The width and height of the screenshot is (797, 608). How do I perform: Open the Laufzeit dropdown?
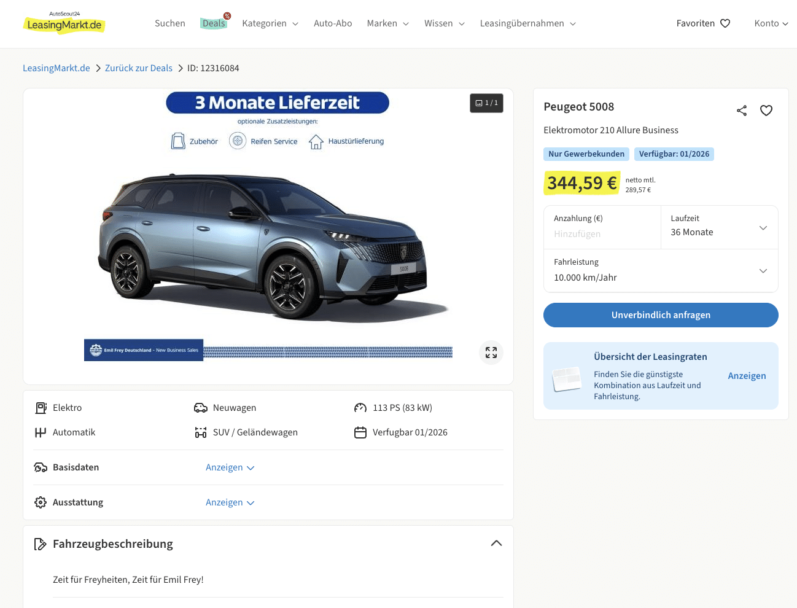click(719, 227)
